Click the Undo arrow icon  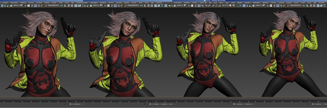pos(206,5)
